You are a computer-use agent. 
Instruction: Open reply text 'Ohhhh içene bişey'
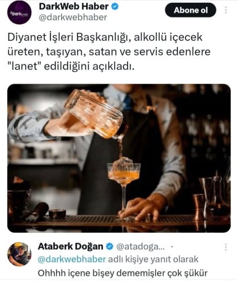coord(122,273)
